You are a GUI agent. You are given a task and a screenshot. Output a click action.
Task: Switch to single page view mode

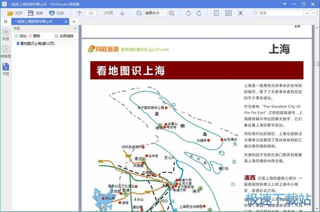click(x=216, y=13)
